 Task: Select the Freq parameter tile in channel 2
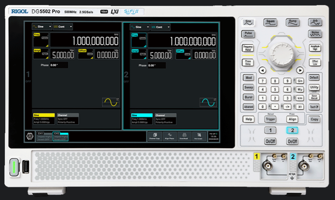click(x=138, y=40)
